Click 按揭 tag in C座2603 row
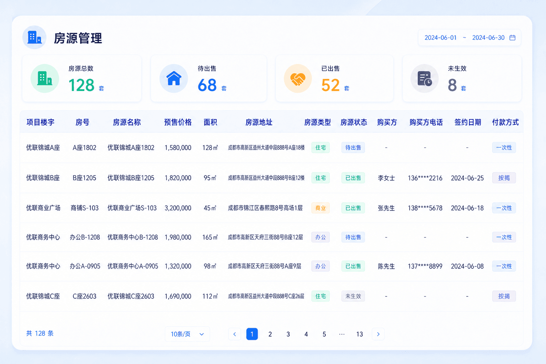This screenshot has height=364, width=546. [504, 296]
